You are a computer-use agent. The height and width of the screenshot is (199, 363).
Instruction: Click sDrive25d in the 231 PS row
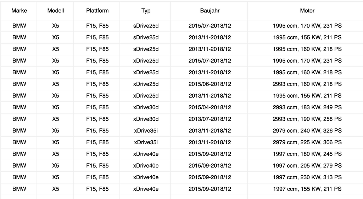point(146,26)
